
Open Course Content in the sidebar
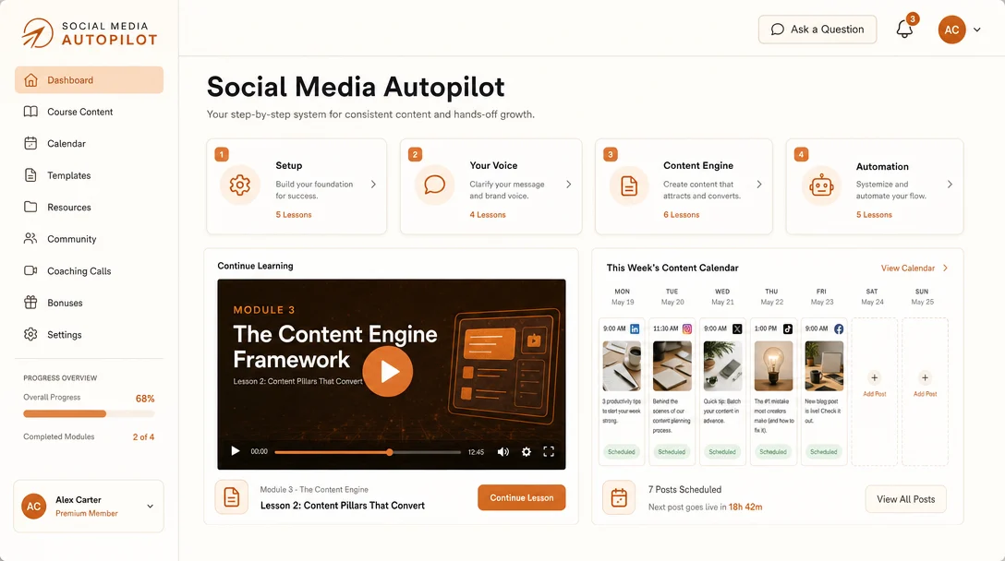(x=89, y=112)
